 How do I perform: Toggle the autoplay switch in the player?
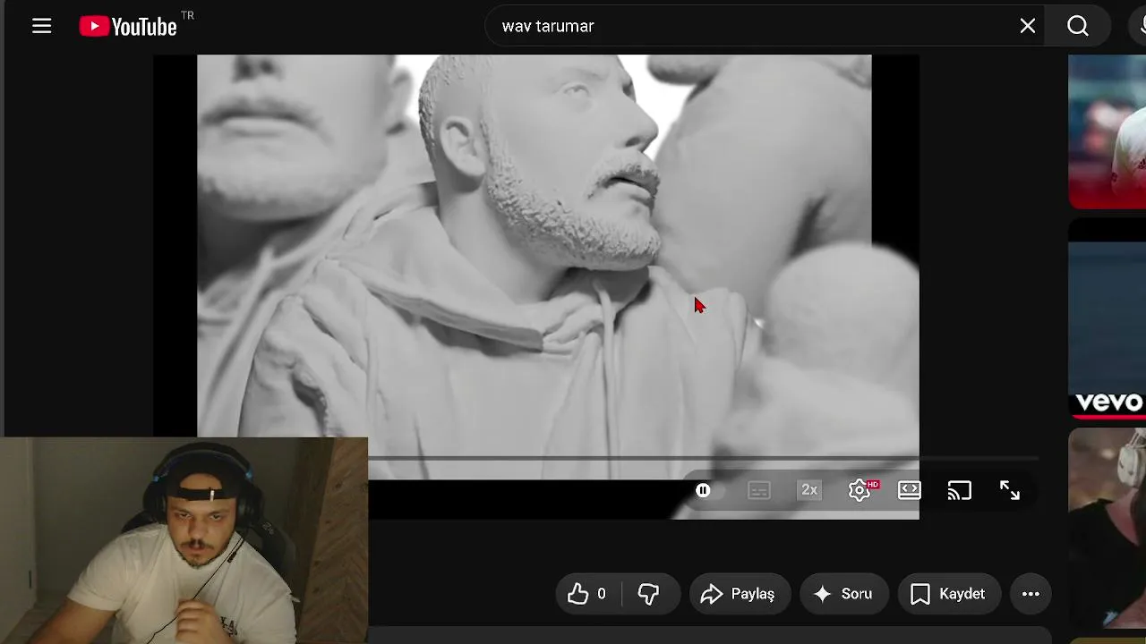click(707, 490)
